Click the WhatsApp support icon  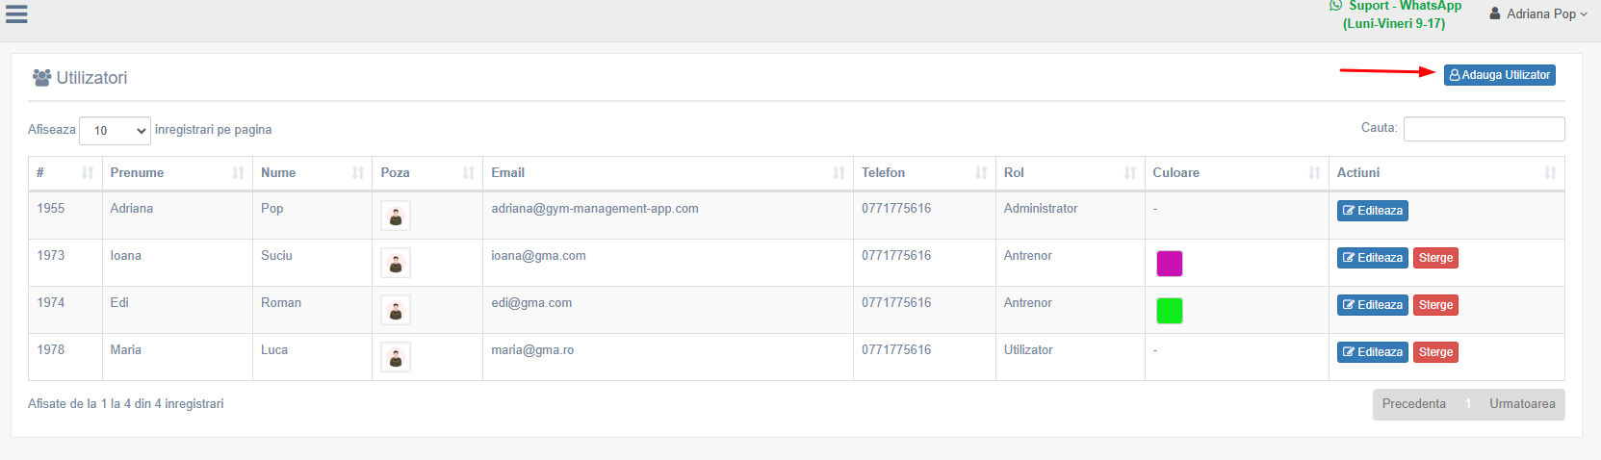click(x=1336, y=6)
